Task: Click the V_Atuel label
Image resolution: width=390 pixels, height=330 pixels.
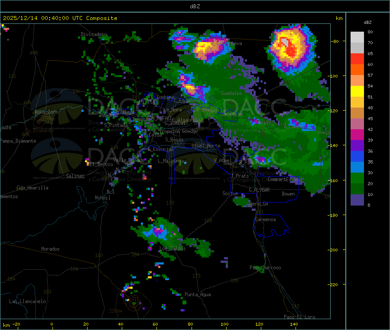Action: tap(223, 160)
